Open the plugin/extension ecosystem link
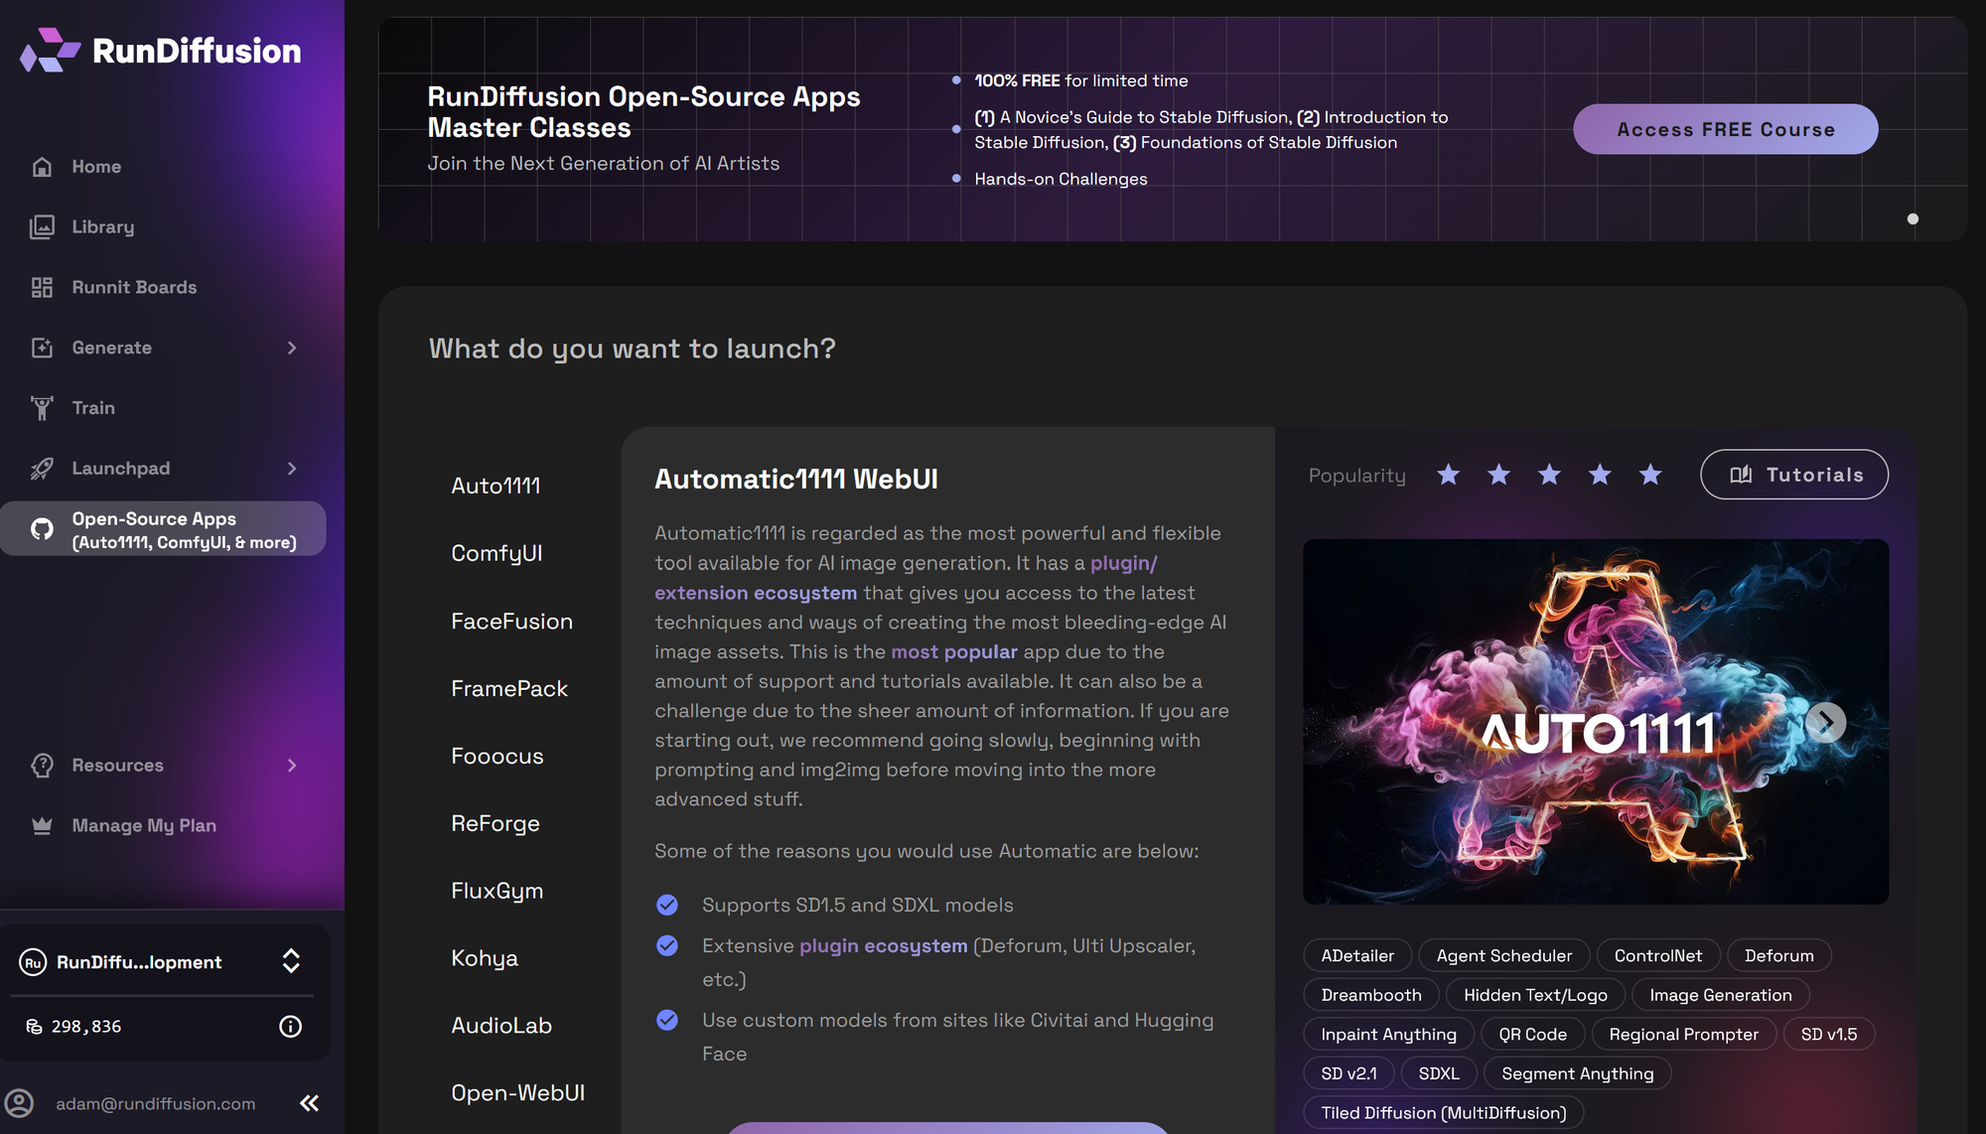1986x1134 pixels. tap(757, 593)
